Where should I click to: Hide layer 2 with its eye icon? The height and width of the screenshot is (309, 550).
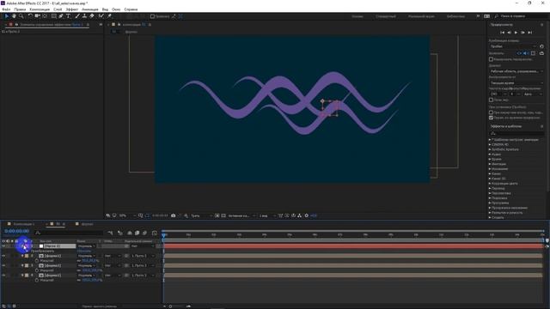pos(3,256)
